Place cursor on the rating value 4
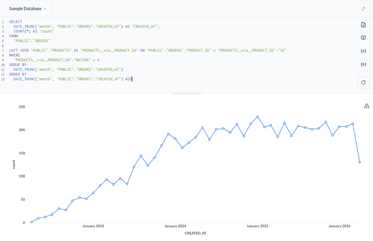This screenshot has height=241, width=373. pyautogui.click(x=98, y=60)
